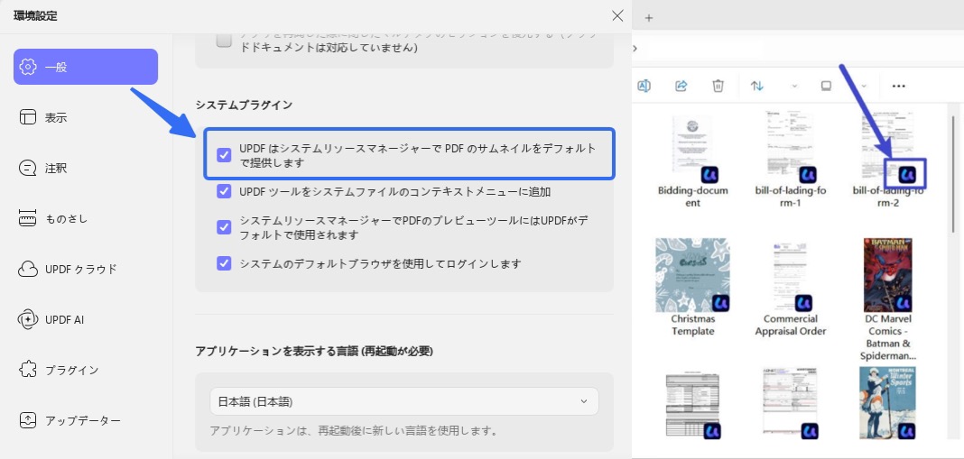
Task: Uncheck the context menu UPDF tools checkbox
Action: (x=224, y=191)
